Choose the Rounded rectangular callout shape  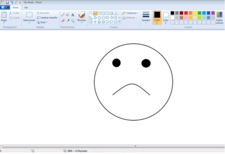coord(108,22)
